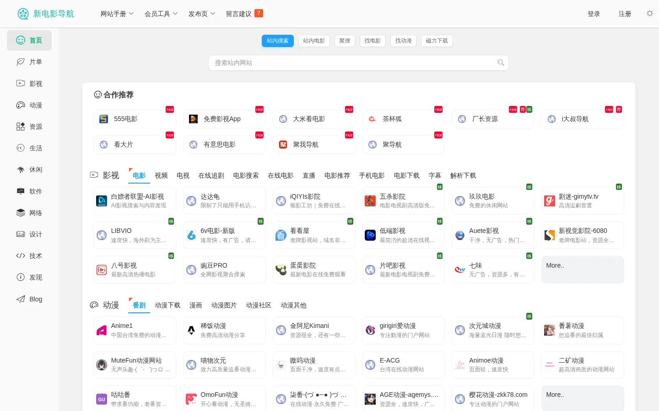
Task: Switch to the 电影搜索 tab
Action: [246, 176]
